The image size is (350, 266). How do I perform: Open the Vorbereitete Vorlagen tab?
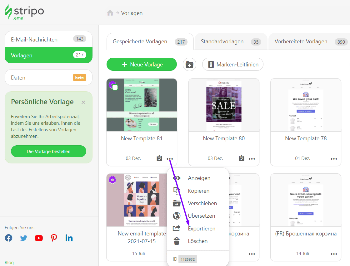301,41
